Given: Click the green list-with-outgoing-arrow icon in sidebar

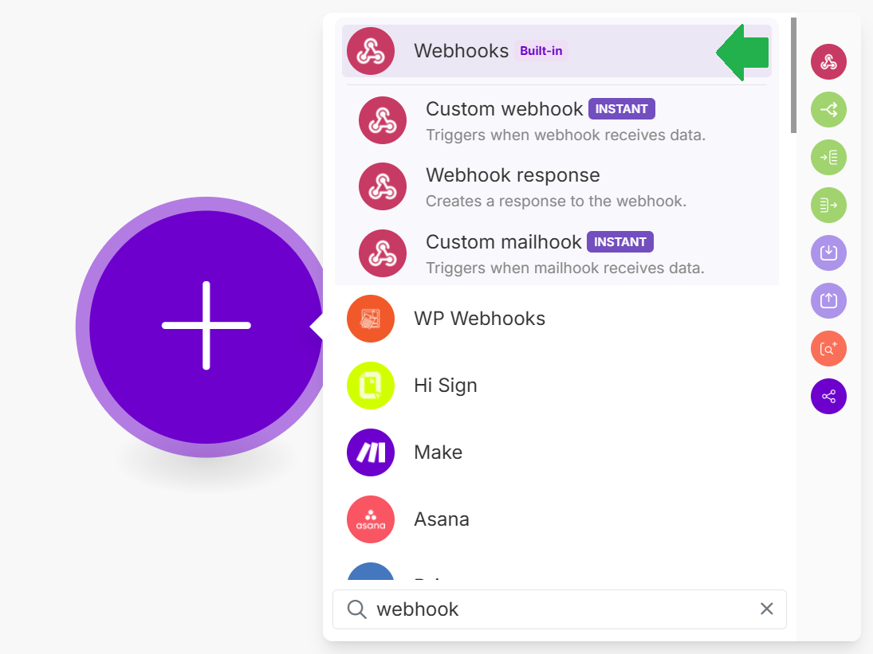Looking at the screenshot, I should [x=828, y=206].
